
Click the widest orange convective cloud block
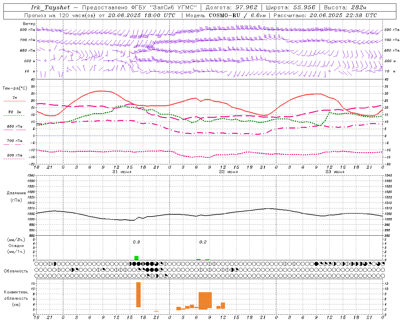tap(205, 301)
